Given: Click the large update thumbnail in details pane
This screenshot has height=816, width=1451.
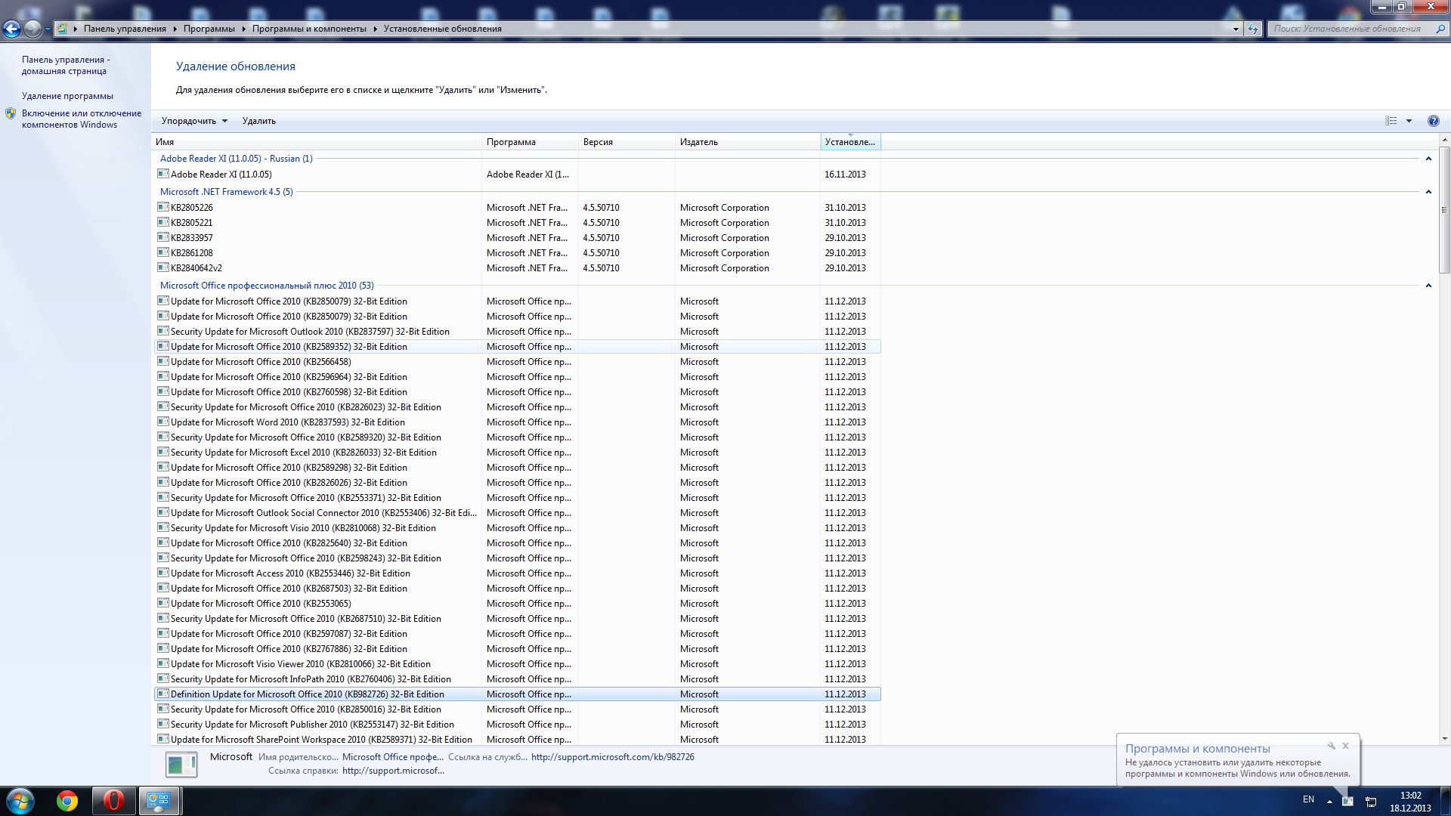Looking at the screenshot, I should pos(181,765).
